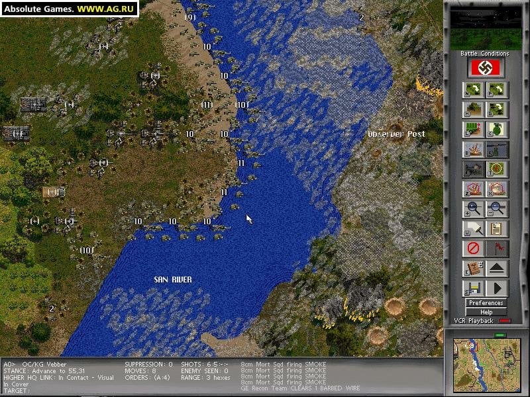Viewport: 530px width, 397px height.
Task: Click the grenade C icon
Action: point(497,130)
